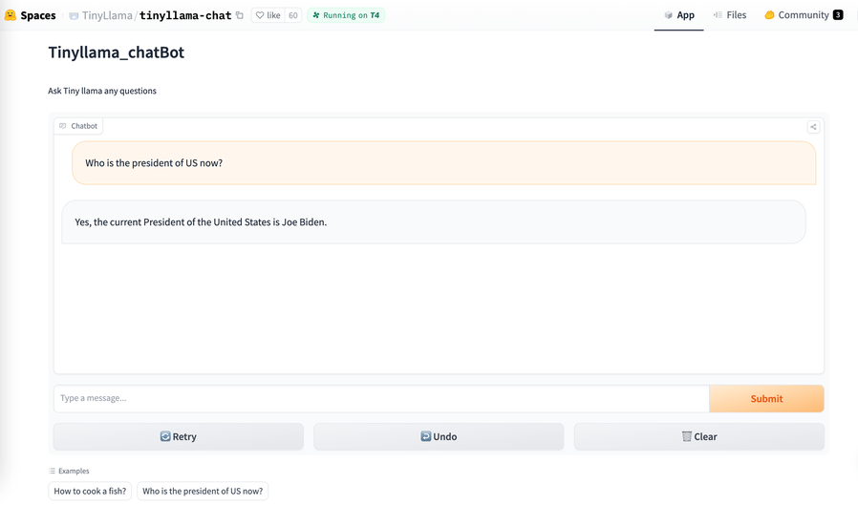Retry the last response
The image size is (858, 505).
[179, 436]
